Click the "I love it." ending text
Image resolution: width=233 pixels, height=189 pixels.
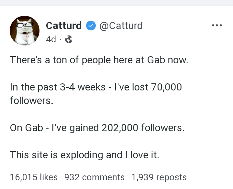(142, 155)
